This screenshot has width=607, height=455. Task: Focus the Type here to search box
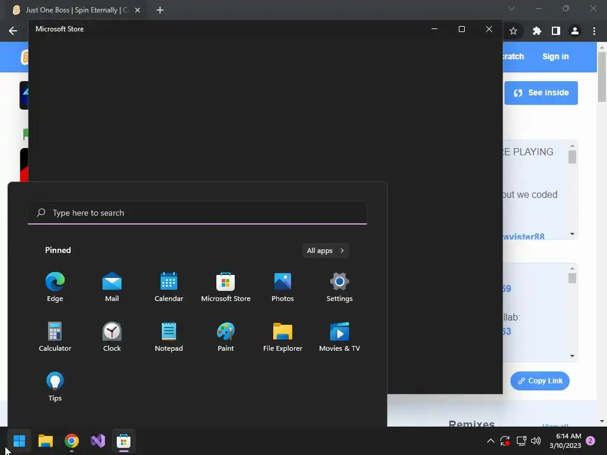click(197, 213)
